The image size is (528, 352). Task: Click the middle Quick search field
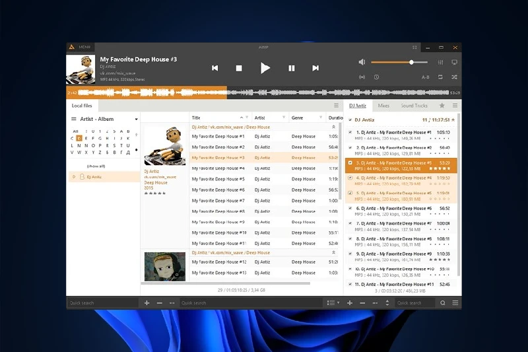pos(251,303)
